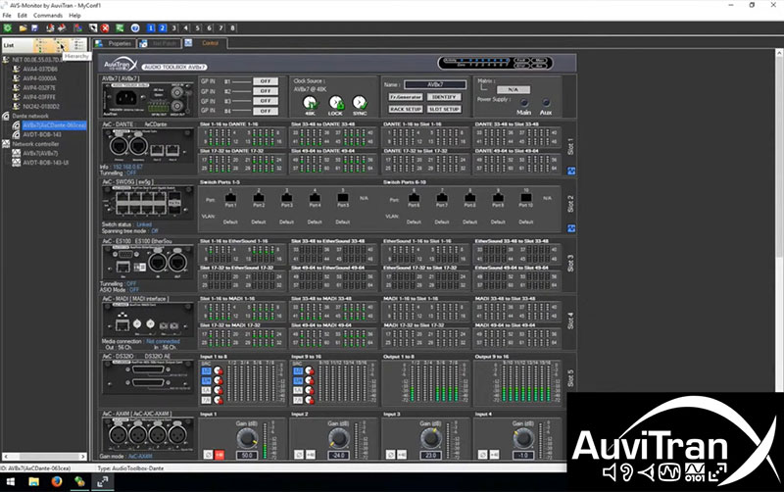Select NXI242-0180D2 device in tree

point(41,107)
